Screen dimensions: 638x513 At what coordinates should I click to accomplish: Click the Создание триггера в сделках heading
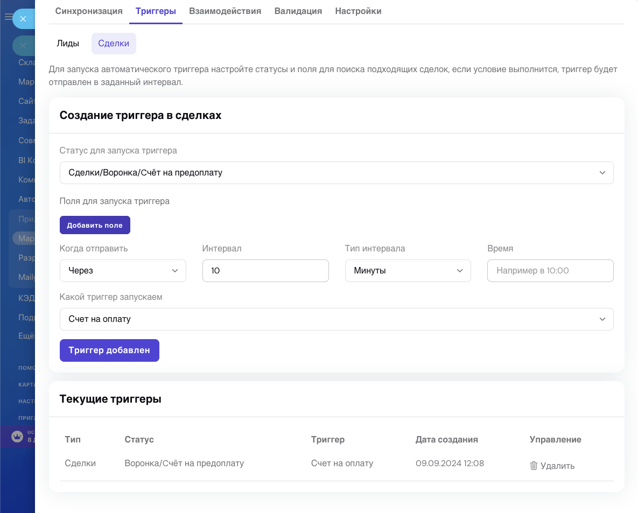pos(141,116)
